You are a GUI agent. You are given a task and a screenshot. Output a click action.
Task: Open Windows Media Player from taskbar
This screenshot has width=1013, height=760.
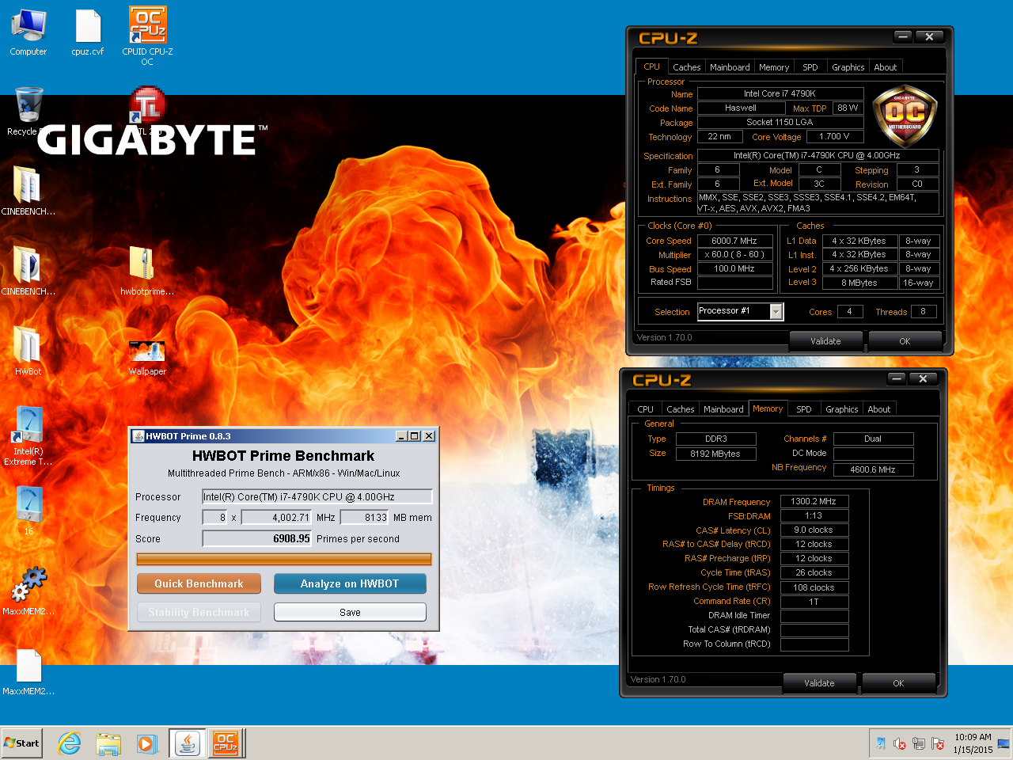tap(147, 743)
